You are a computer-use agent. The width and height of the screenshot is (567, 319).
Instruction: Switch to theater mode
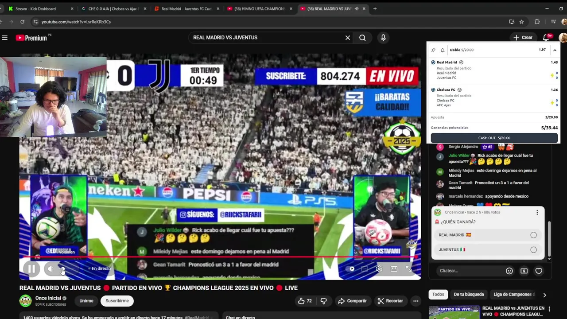(394, 268)
